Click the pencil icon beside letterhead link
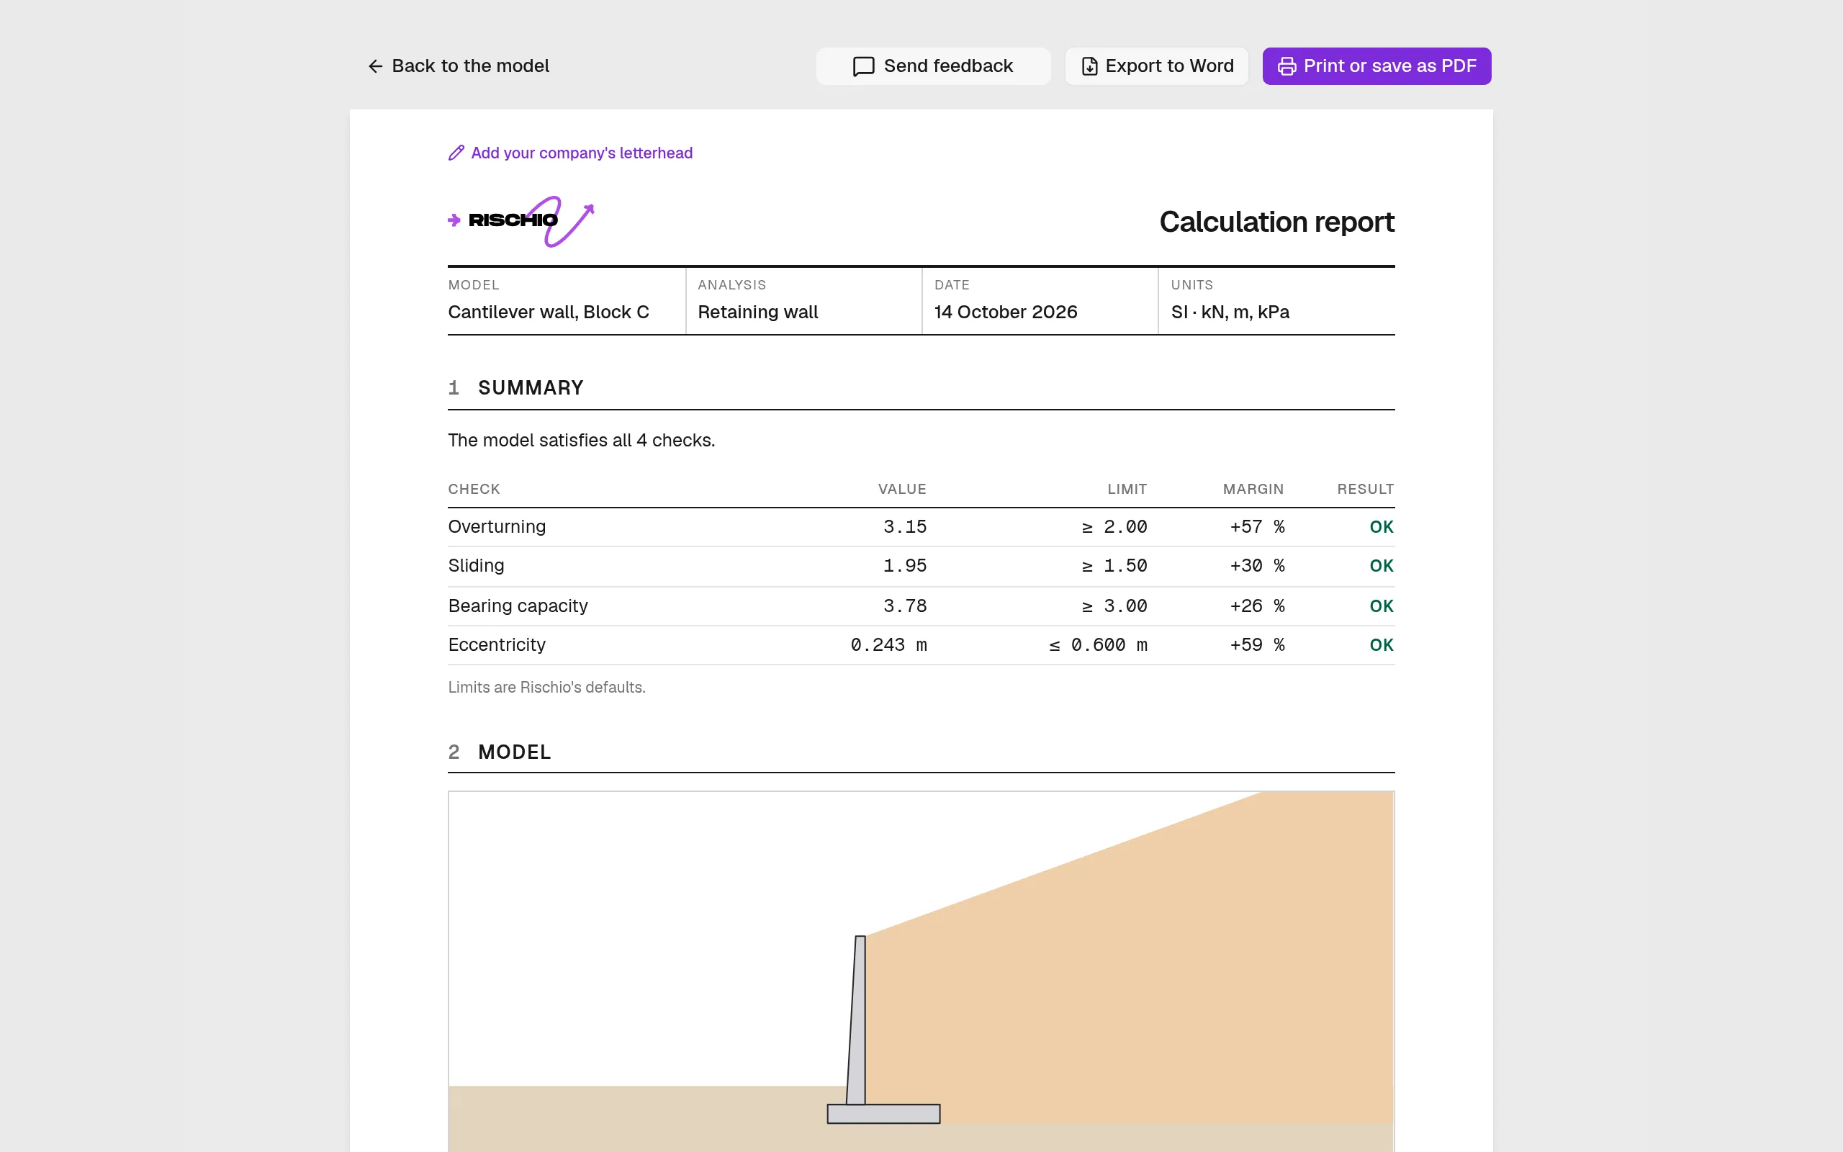 pos(456,153)
